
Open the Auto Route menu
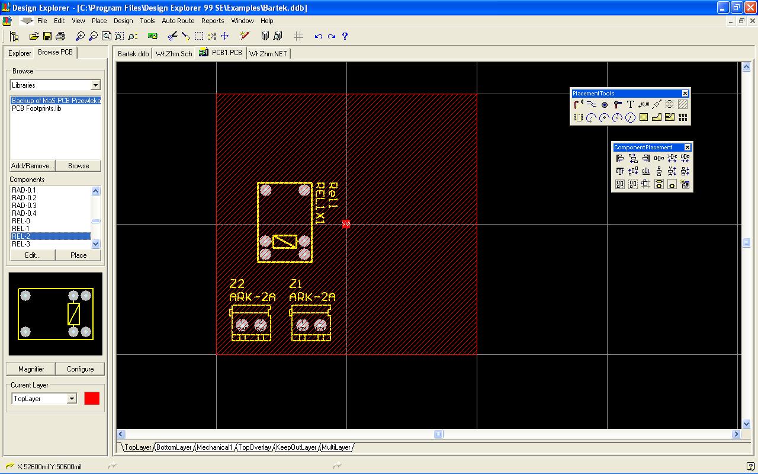(178, 21)
